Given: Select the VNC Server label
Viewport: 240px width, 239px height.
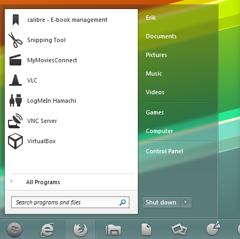Looking at the screenshot, I should [x=42, y=121].
